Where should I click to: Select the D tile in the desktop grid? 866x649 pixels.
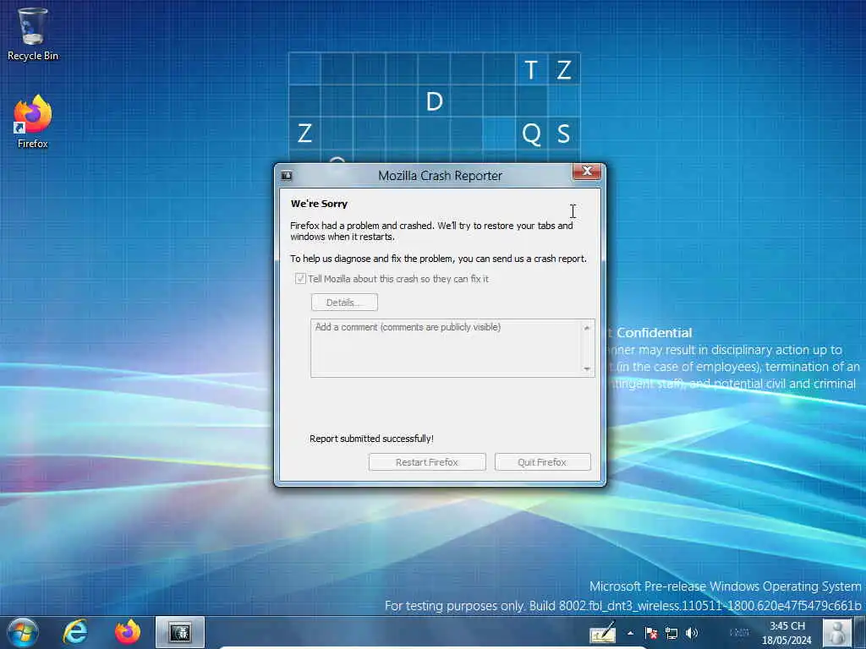tap(434, 101)
